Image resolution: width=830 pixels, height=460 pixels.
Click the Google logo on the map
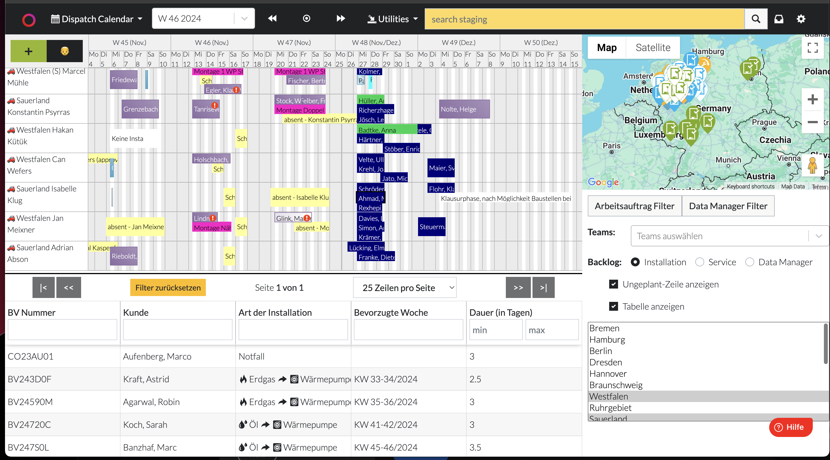(603, 182)
